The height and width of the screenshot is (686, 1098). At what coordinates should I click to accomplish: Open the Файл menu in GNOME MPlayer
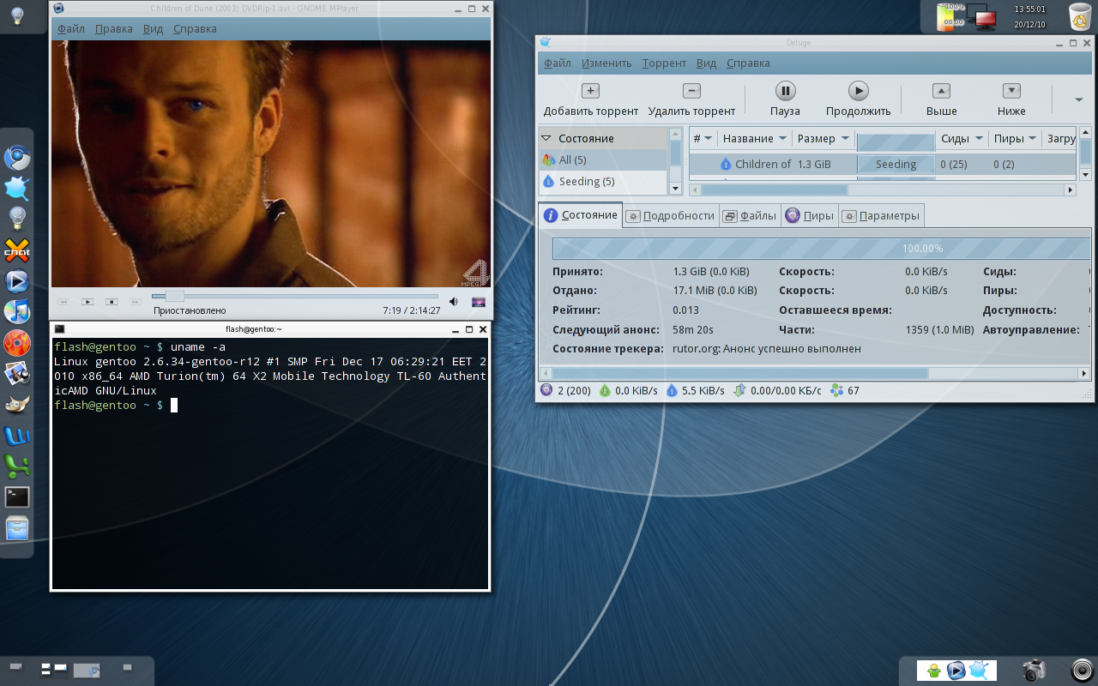pyautogui.click(x=71, y=28)
